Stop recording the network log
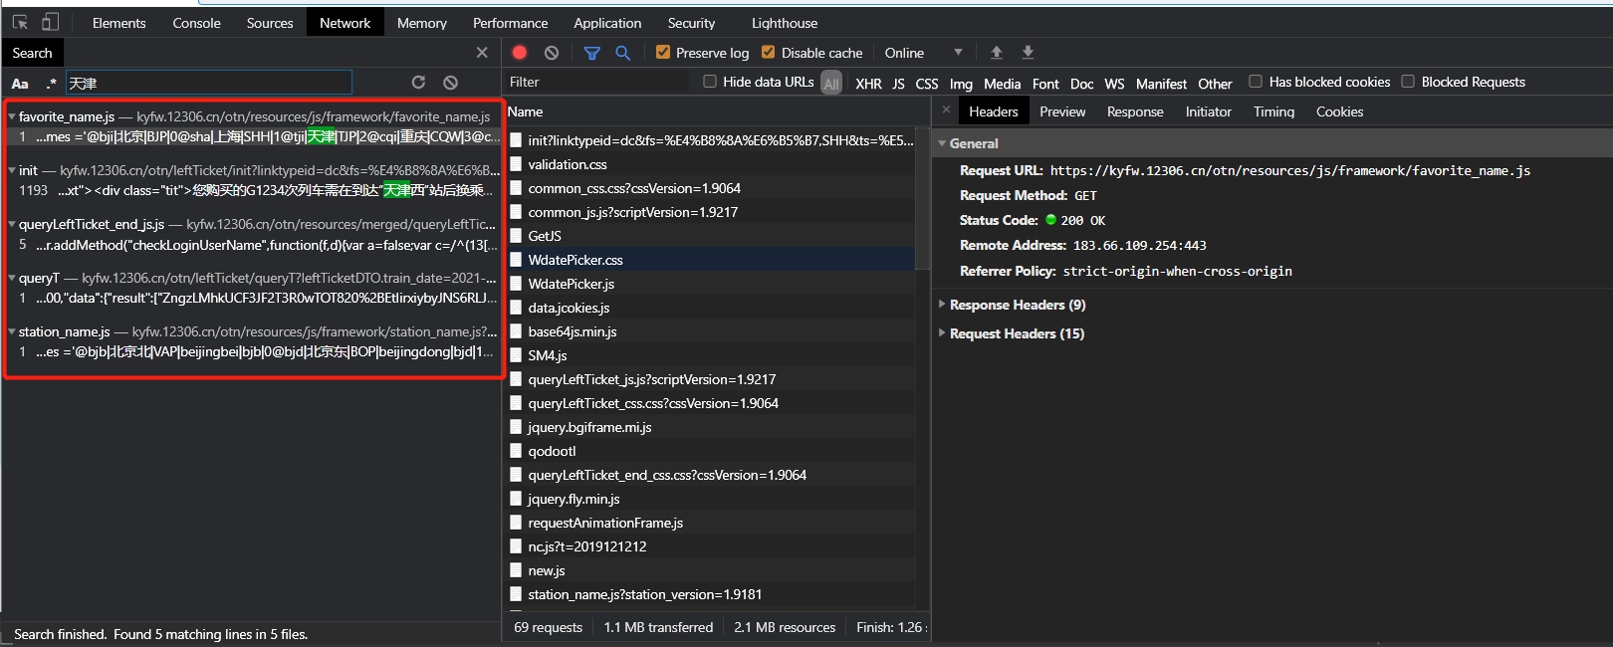Viewport: 1613px width, 647px height. [x=520, y=53]
